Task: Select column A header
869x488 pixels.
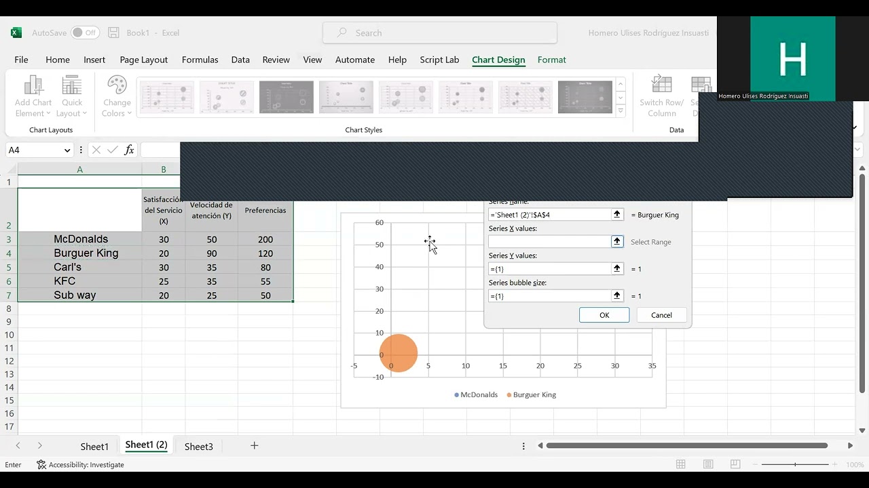Action: (79, 169)
